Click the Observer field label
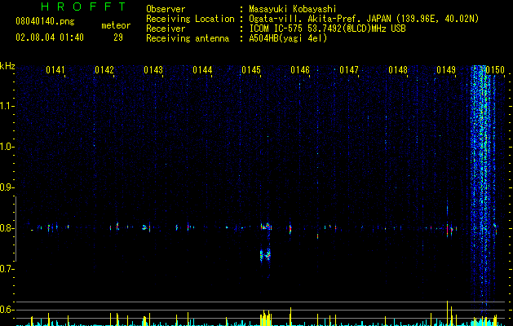Viewport: 513px width, 326px height. (x=166, y=9)
